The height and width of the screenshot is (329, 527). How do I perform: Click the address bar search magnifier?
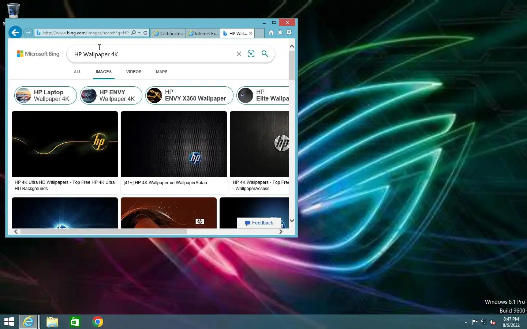134,33
